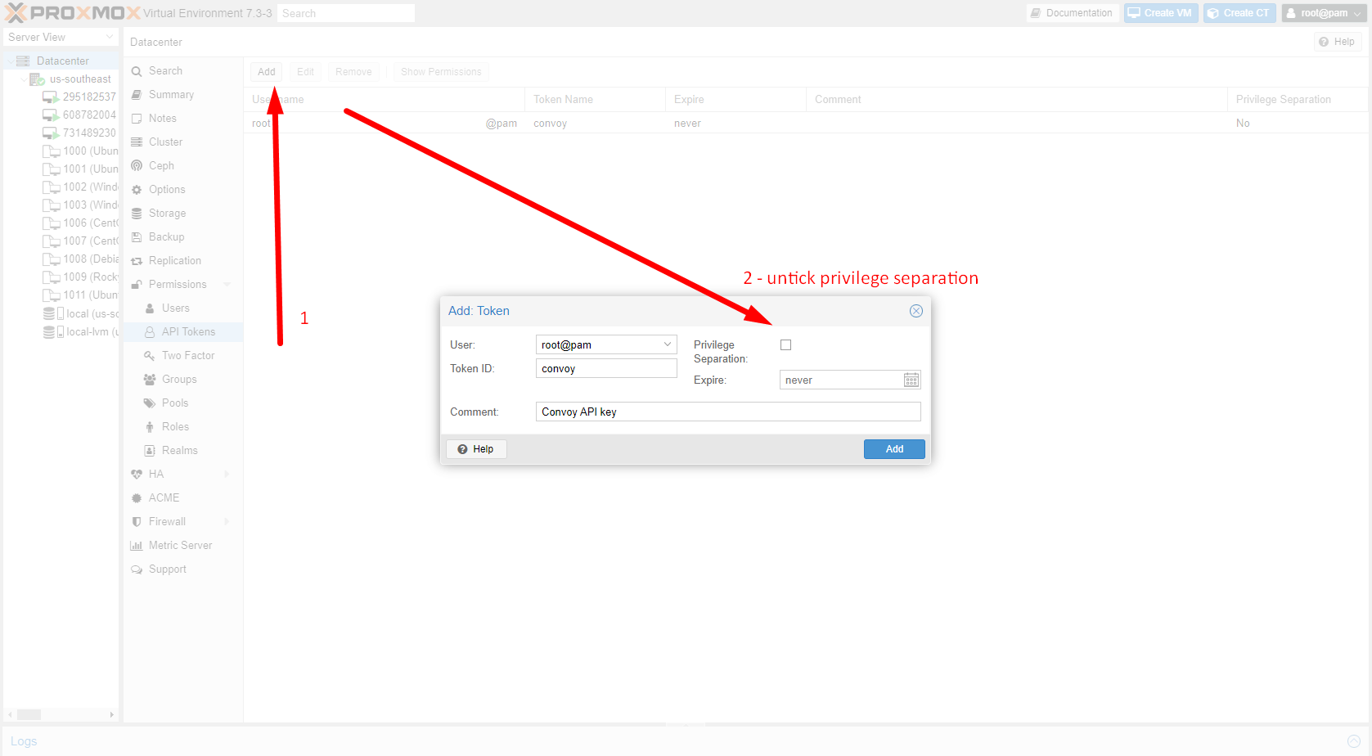Open the Metric Server settings
This screenshot has height=756, width=1372.
[180, 545]
